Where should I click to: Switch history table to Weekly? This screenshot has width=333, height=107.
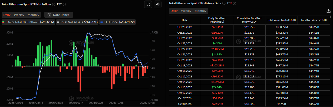(x=186, y=11)
